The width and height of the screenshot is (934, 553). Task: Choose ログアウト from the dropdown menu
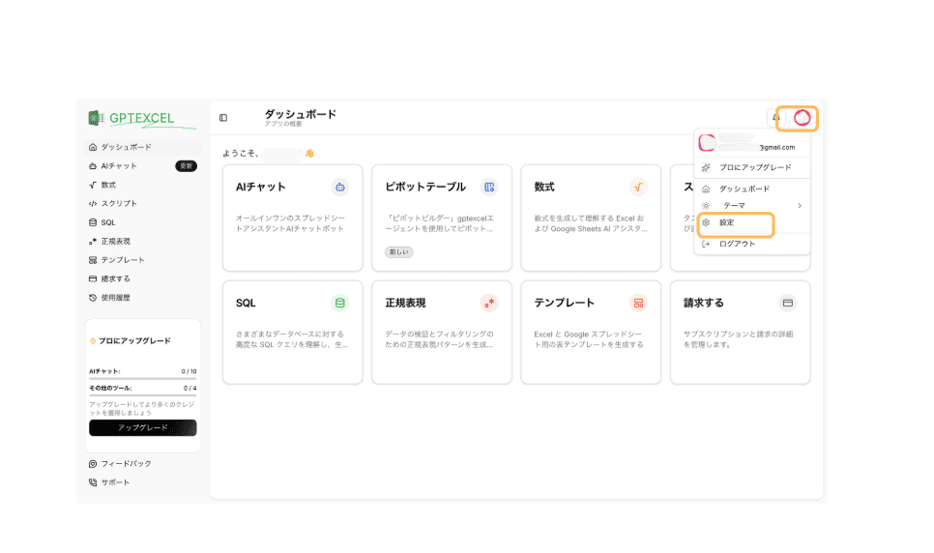737,244
